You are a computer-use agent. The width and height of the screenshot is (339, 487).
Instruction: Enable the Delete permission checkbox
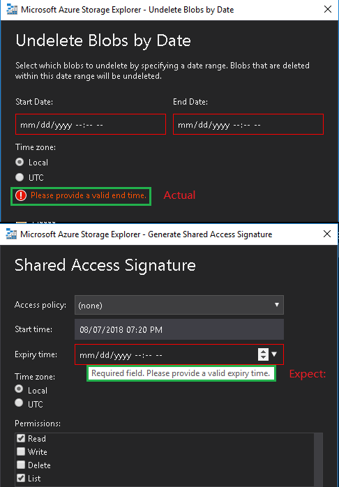(x=21, y=465)
